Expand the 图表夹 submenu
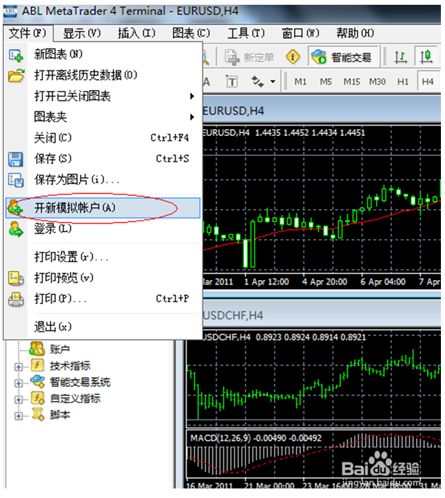 [103, 117]
